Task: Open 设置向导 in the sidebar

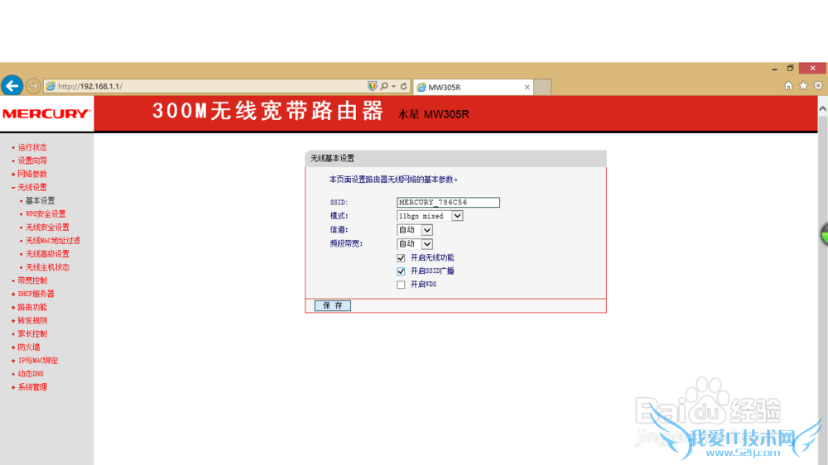Action: point(32,161)
